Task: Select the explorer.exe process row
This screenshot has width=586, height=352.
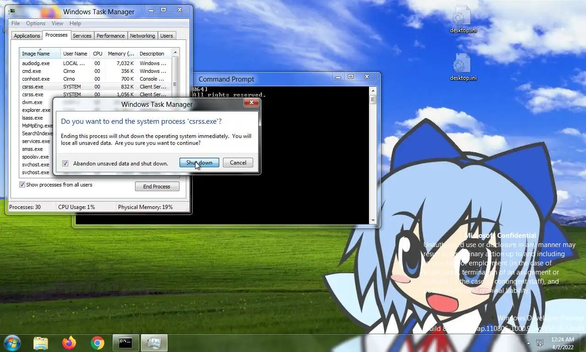Action: (x=36, y=110)
